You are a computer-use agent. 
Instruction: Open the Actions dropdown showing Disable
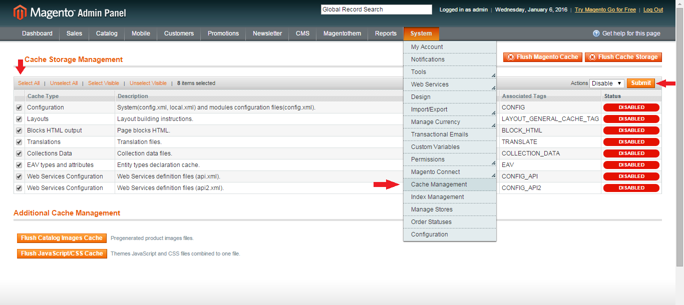point(606,83)
